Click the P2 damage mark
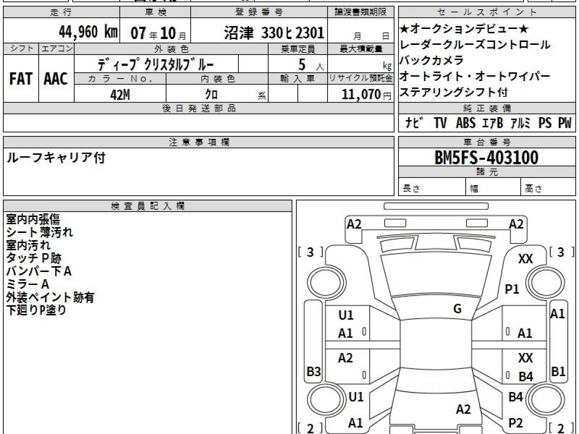The height and width of the screenshot is (434, 579). pos(516,423)
